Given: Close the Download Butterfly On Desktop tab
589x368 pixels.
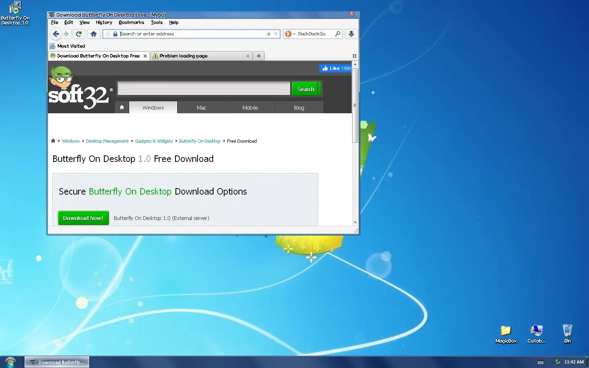Looking at the screenshot, I should [x=145, y=56].
